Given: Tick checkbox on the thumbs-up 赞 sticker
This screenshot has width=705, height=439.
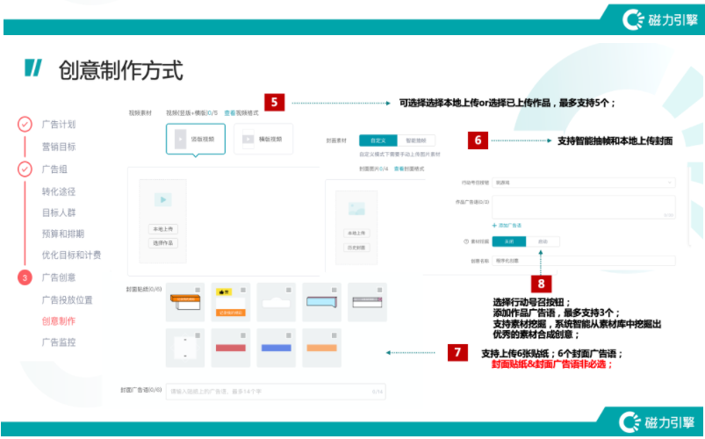Looking at the screenshot, I should click(x=243, y=290).
